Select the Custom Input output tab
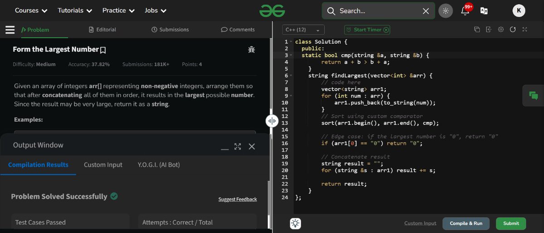This screenshot has height=233, width=544. [x=103, y=165]
